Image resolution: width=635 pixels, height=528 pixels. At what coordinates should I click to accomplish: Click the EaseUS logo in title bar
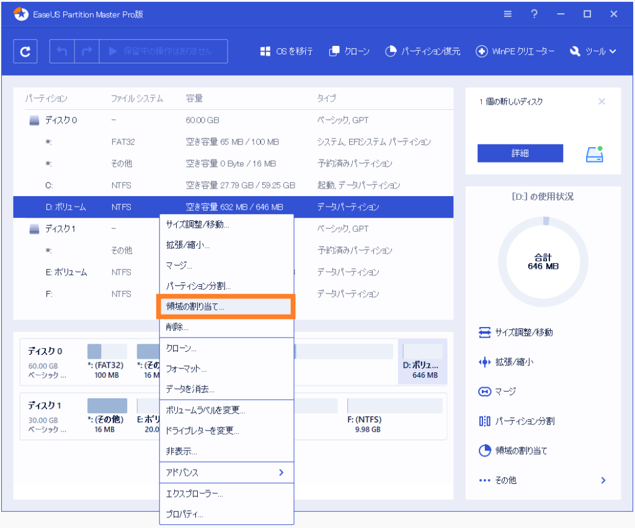pyautogui.click(x=21, y=14)
